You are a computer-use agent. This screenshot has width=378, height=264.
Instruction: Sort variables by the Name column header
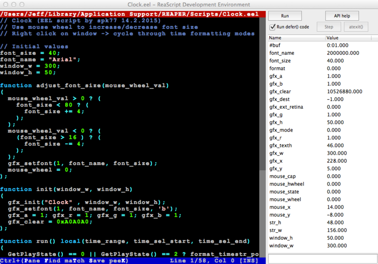click(296, 37)
